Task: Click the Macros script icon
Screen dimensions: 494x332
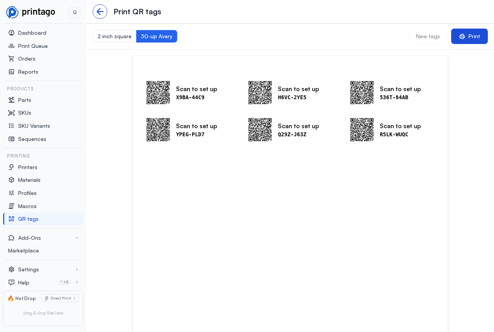Action: click(12, 206)
